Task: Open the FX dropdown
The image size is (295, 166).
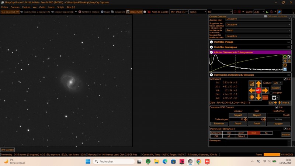Action: tap(222, 12)
